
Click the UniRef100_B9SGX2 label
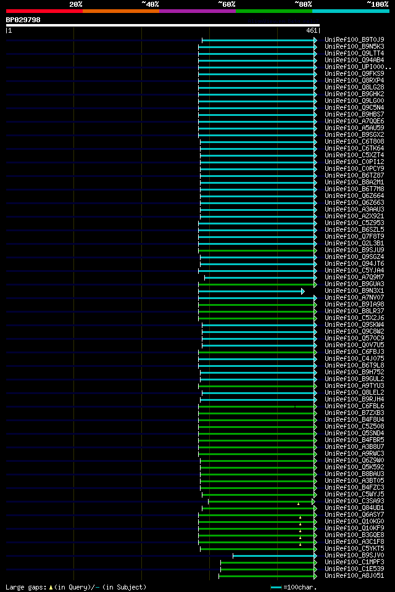354,135
